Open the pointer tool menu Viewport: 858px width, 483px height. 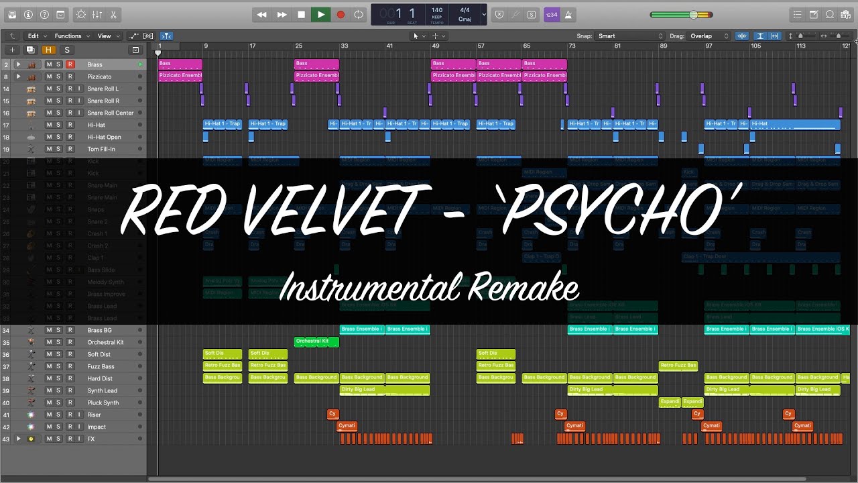[419, 36]
